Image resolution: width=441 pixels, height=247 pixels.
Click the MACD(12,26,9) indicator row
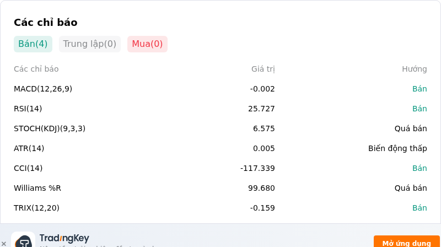[x=220, y=89]
